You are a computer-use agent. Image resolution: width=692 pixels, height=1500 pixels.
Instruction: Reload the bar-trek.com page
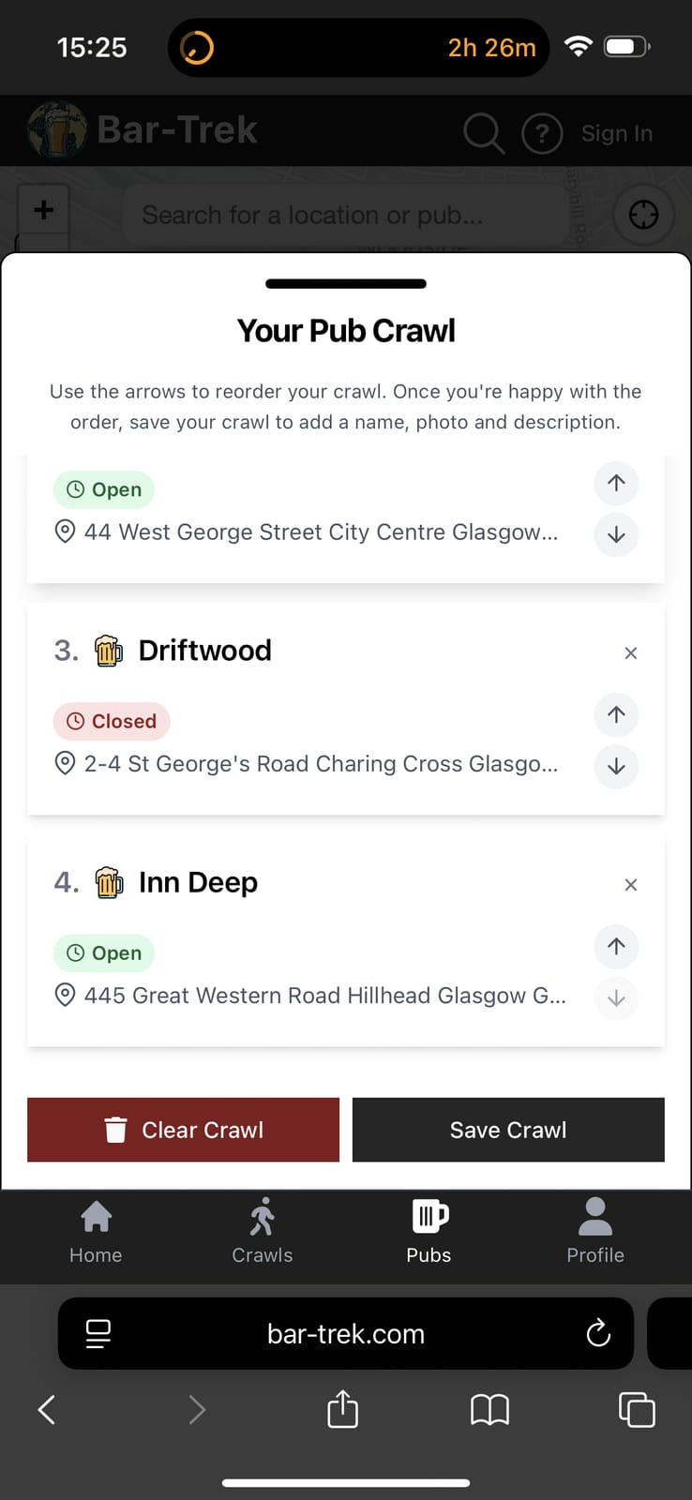click(598, 1333)
